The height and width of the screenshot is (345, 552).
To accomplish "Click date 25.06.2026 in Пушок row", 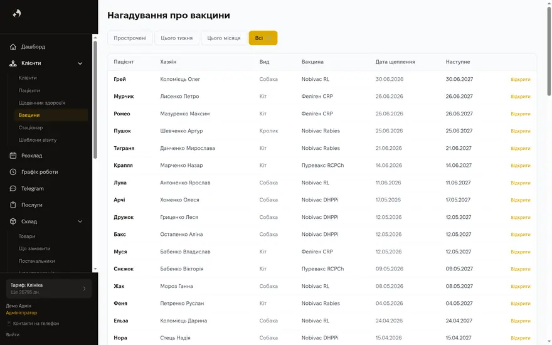I will click(389, 131).
